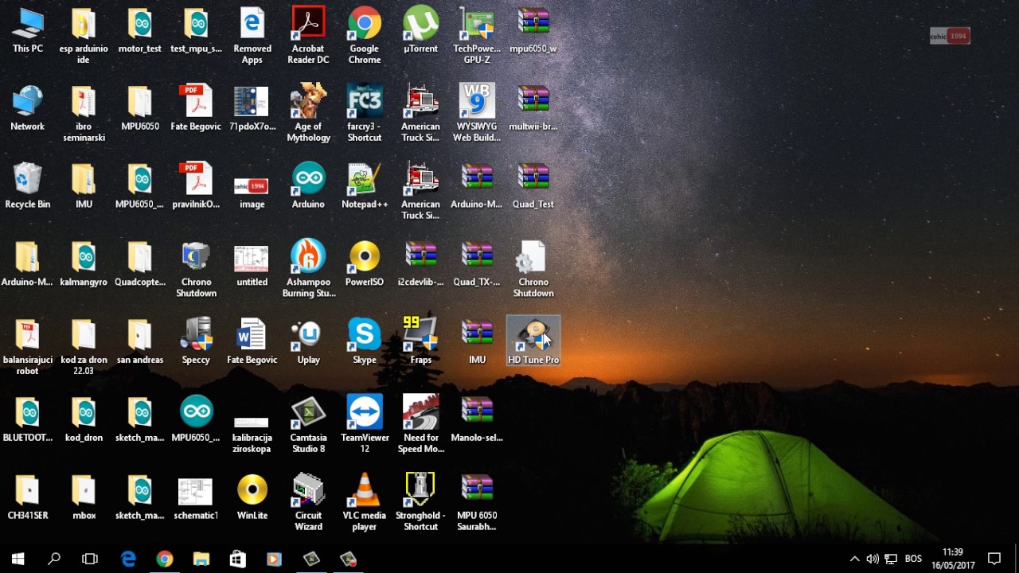Open the This PC desktop icon
This screenshot has width=1019, height=573.
(x=28, y=31)
